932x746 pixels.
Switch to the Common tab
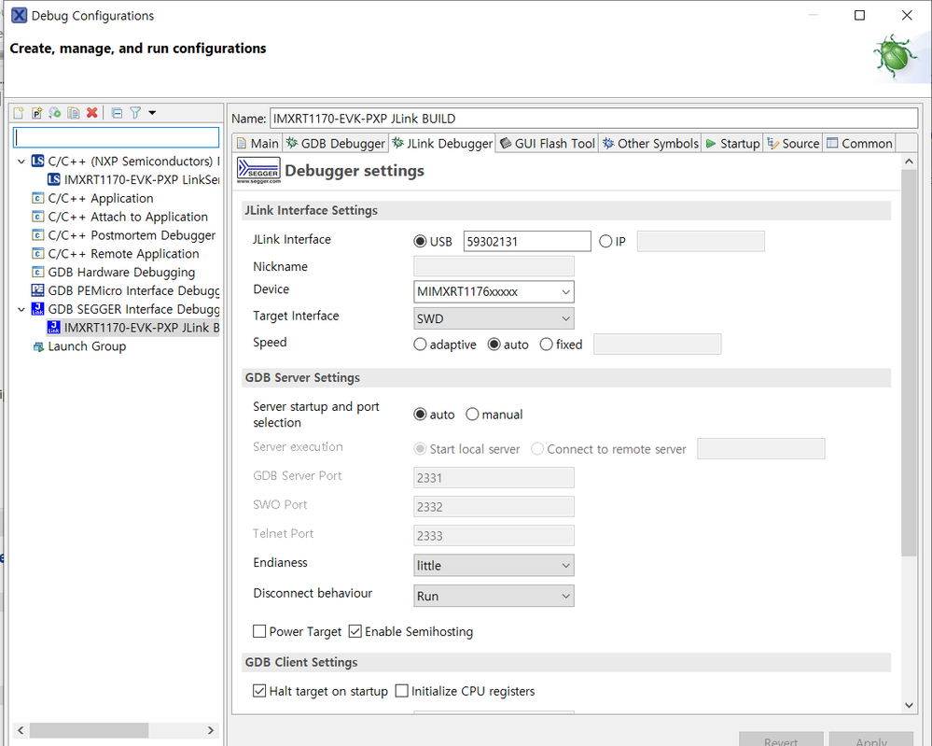point(859,144)
